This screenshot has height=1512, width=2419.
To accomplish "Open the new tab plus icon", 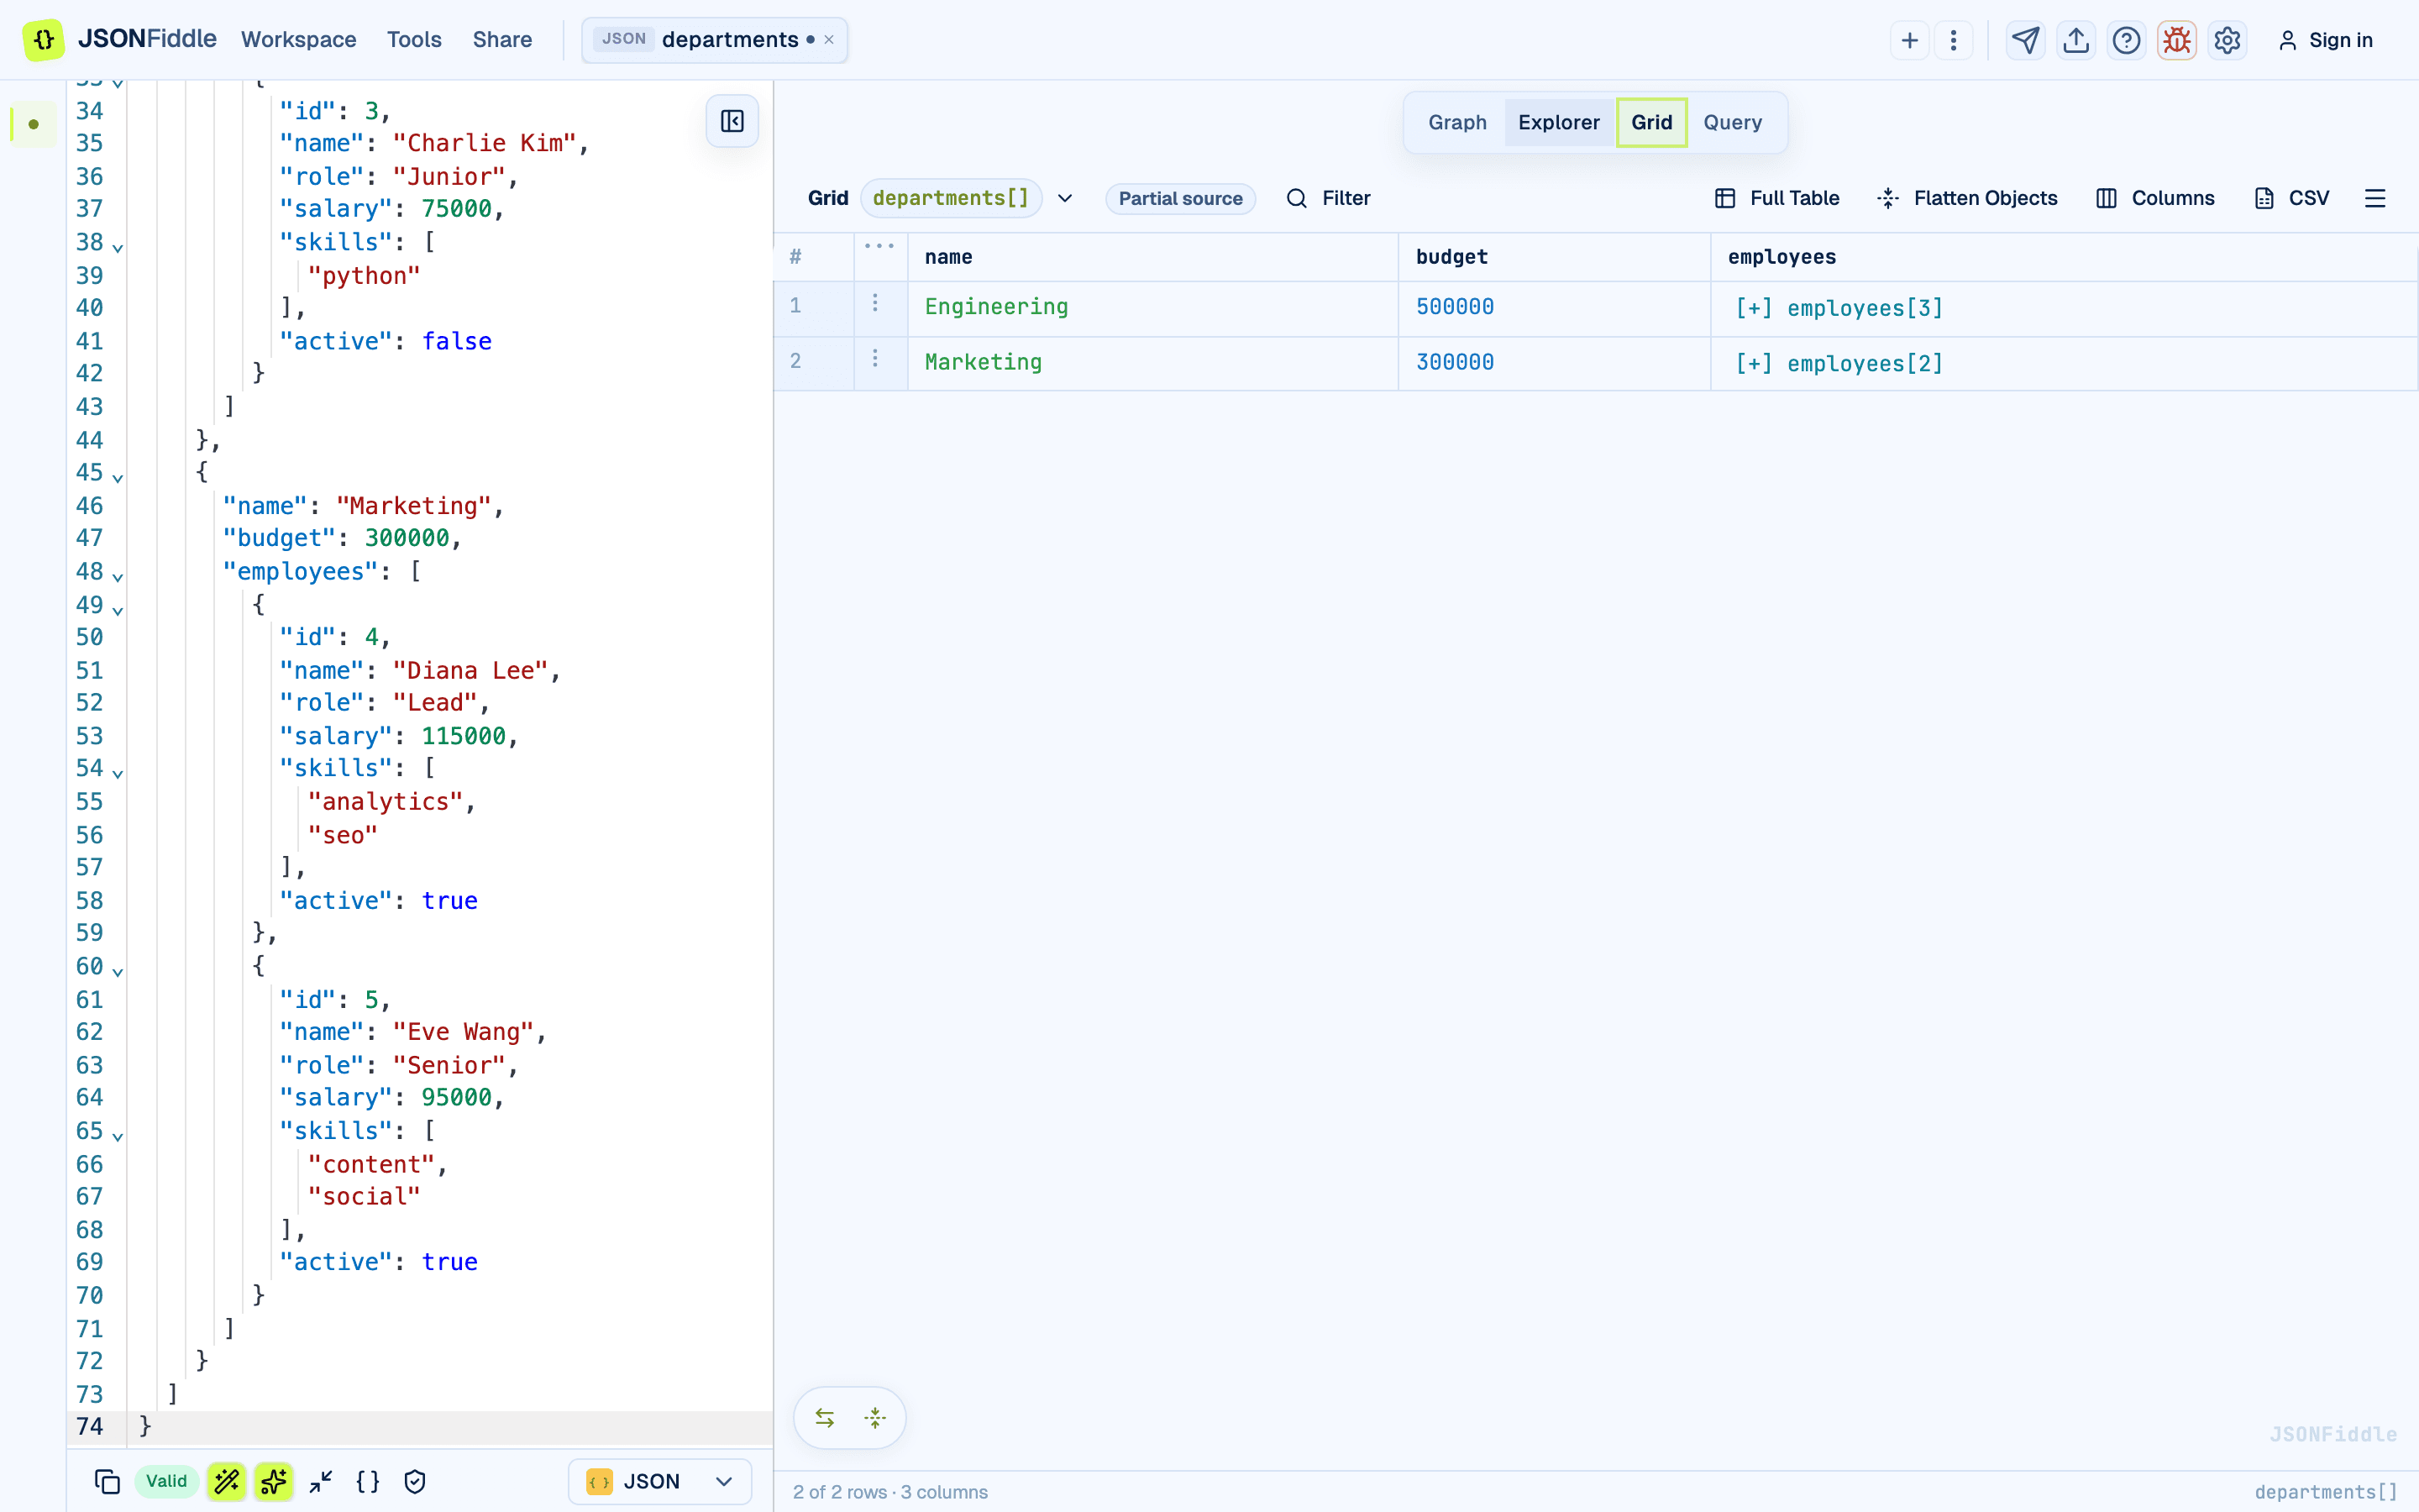I will click(x=1909, y=40).
